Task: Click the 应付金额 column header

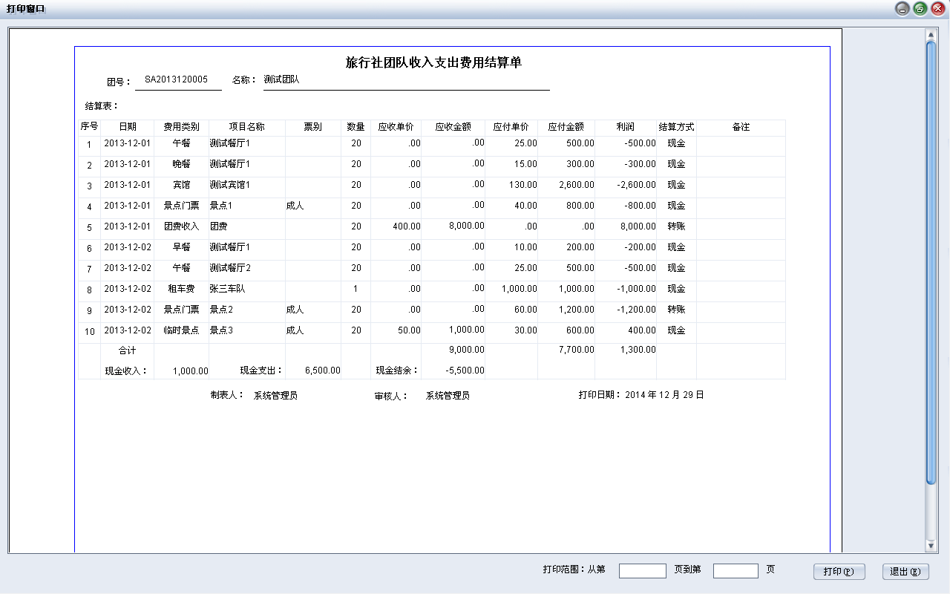Action: [x=566, y=127]
